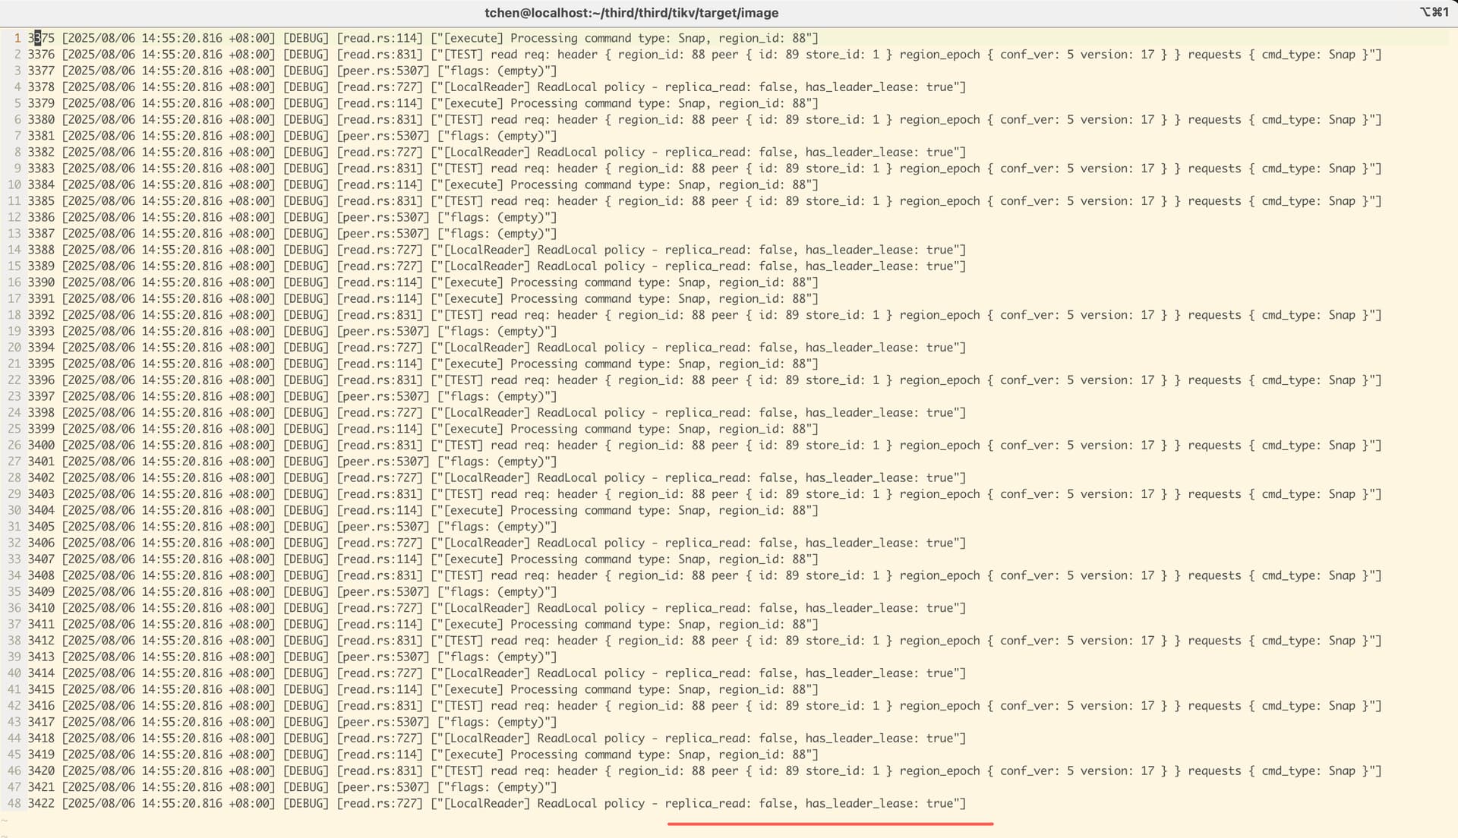Click '[LocalReader]' text on entry 3398
Screen dimensions: 1458x838
486,413
